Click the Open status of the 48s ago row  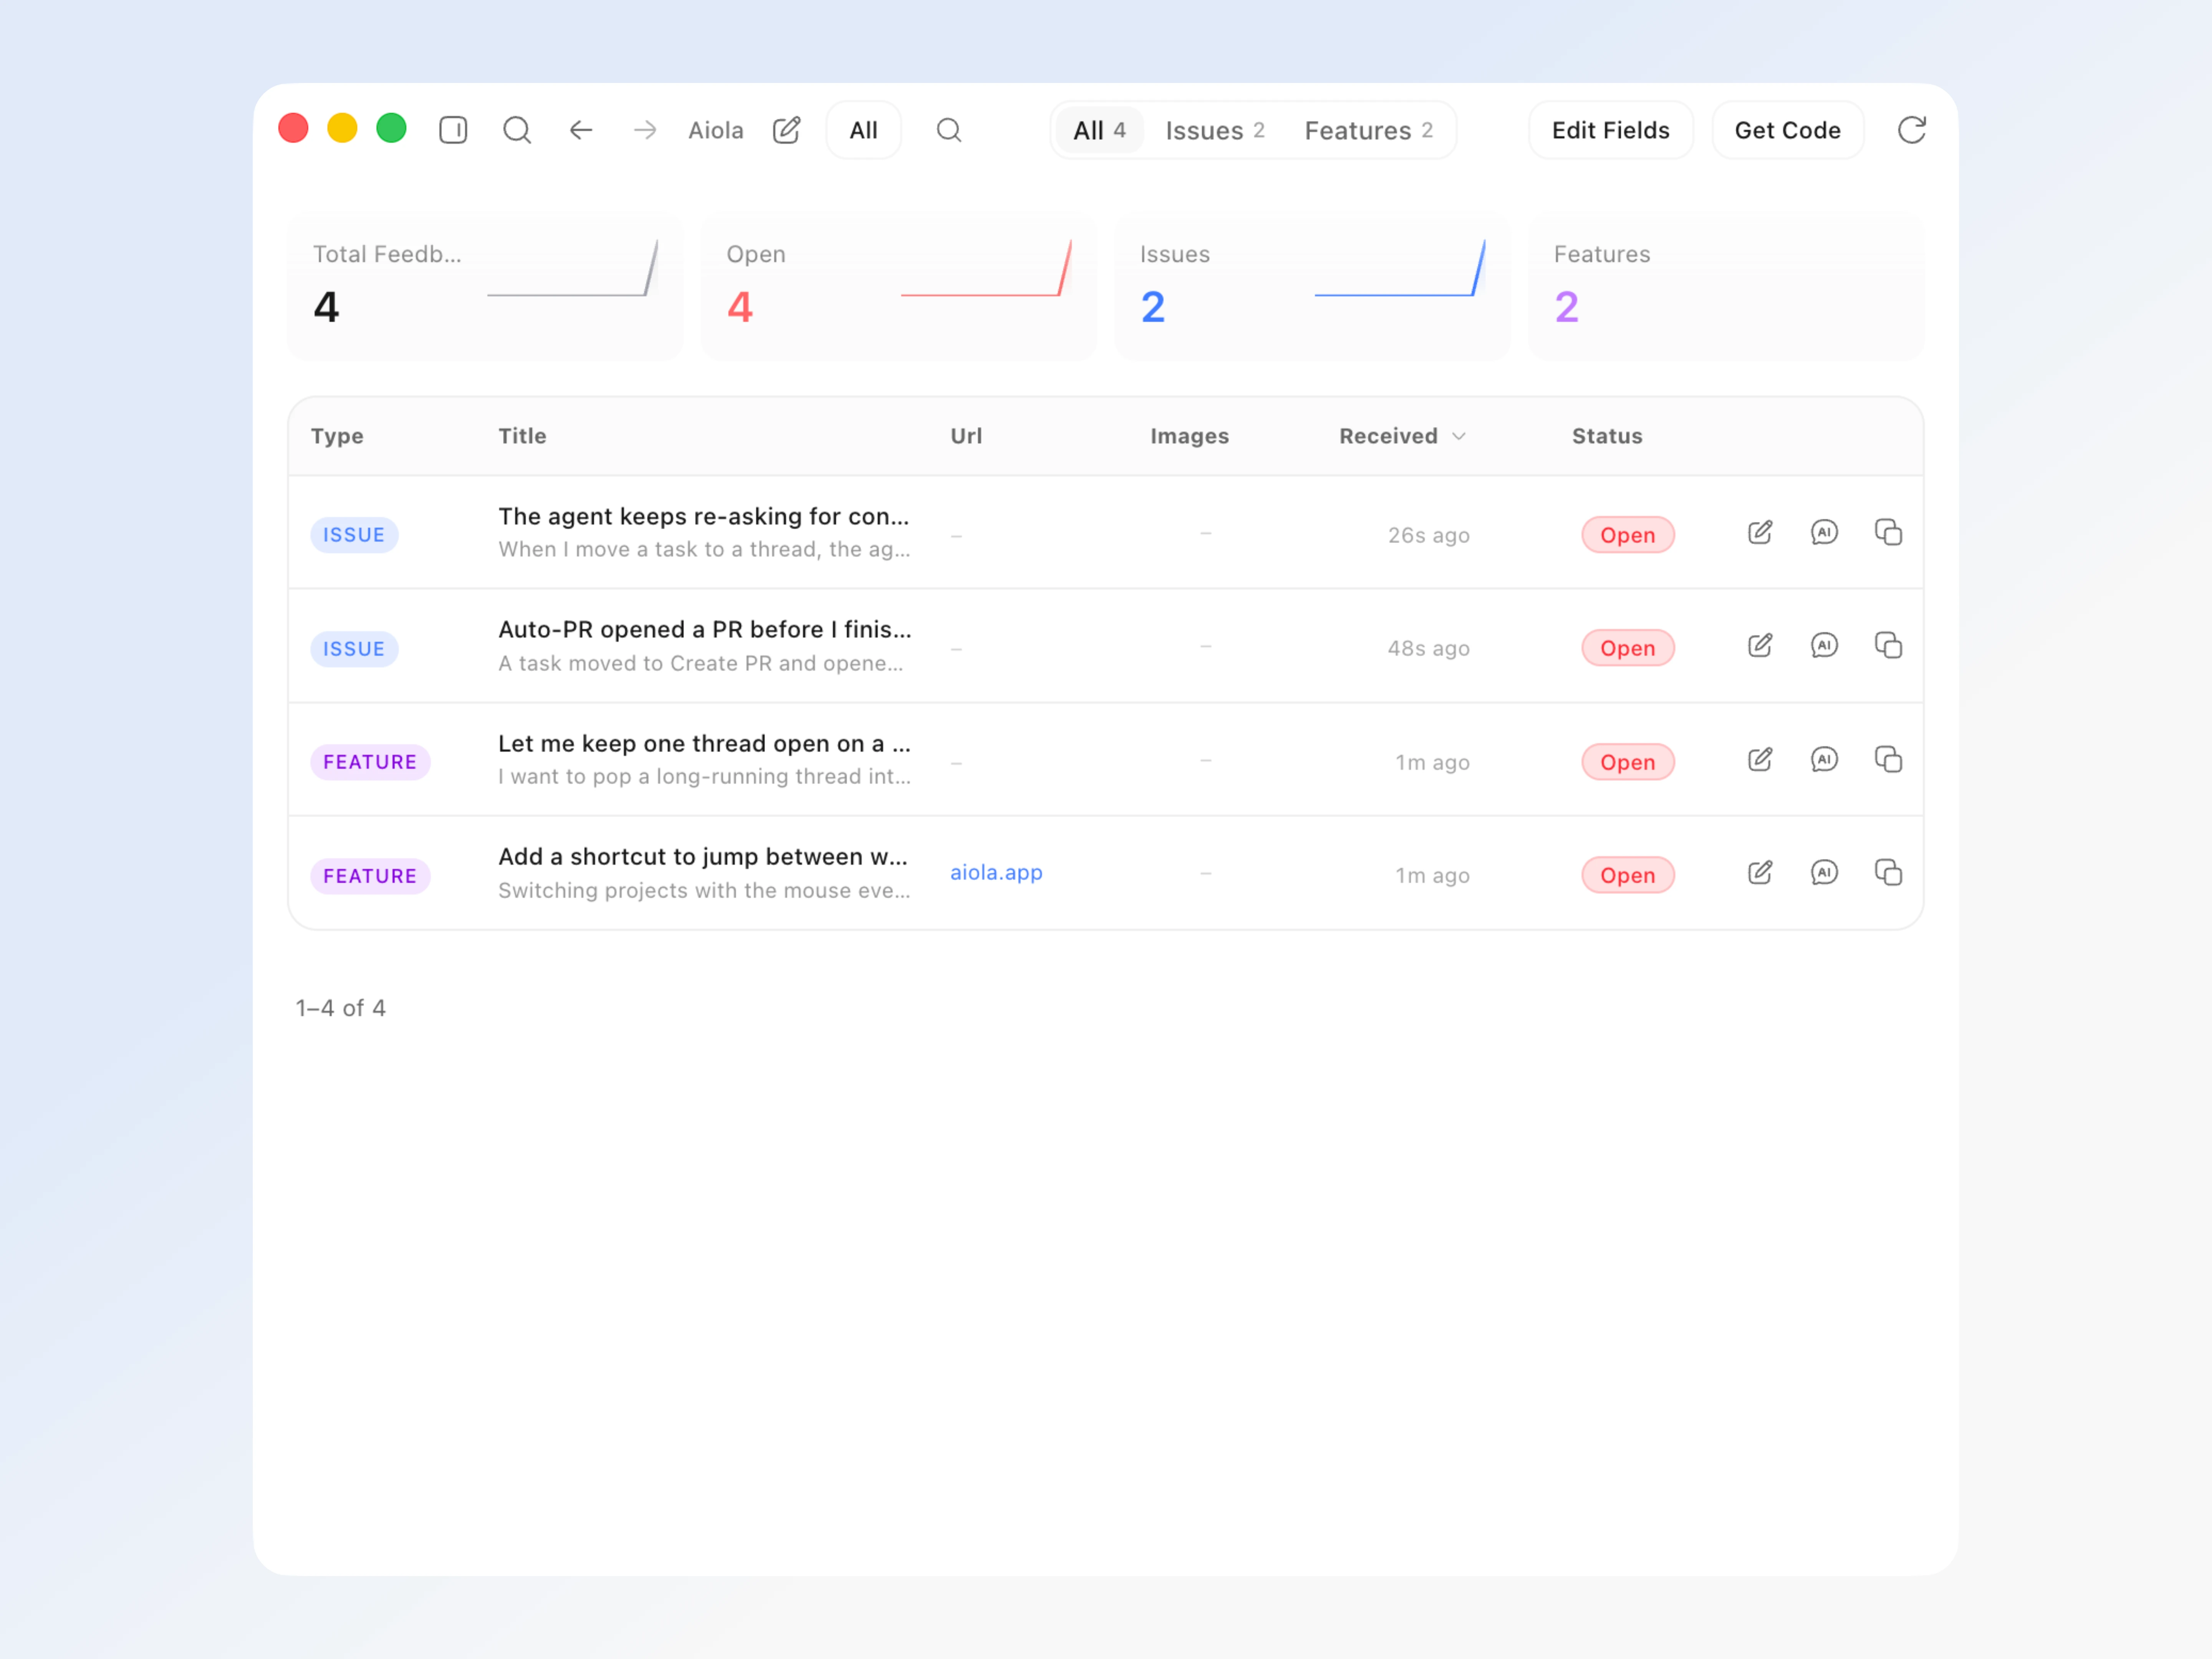(x=1628, y=648)
